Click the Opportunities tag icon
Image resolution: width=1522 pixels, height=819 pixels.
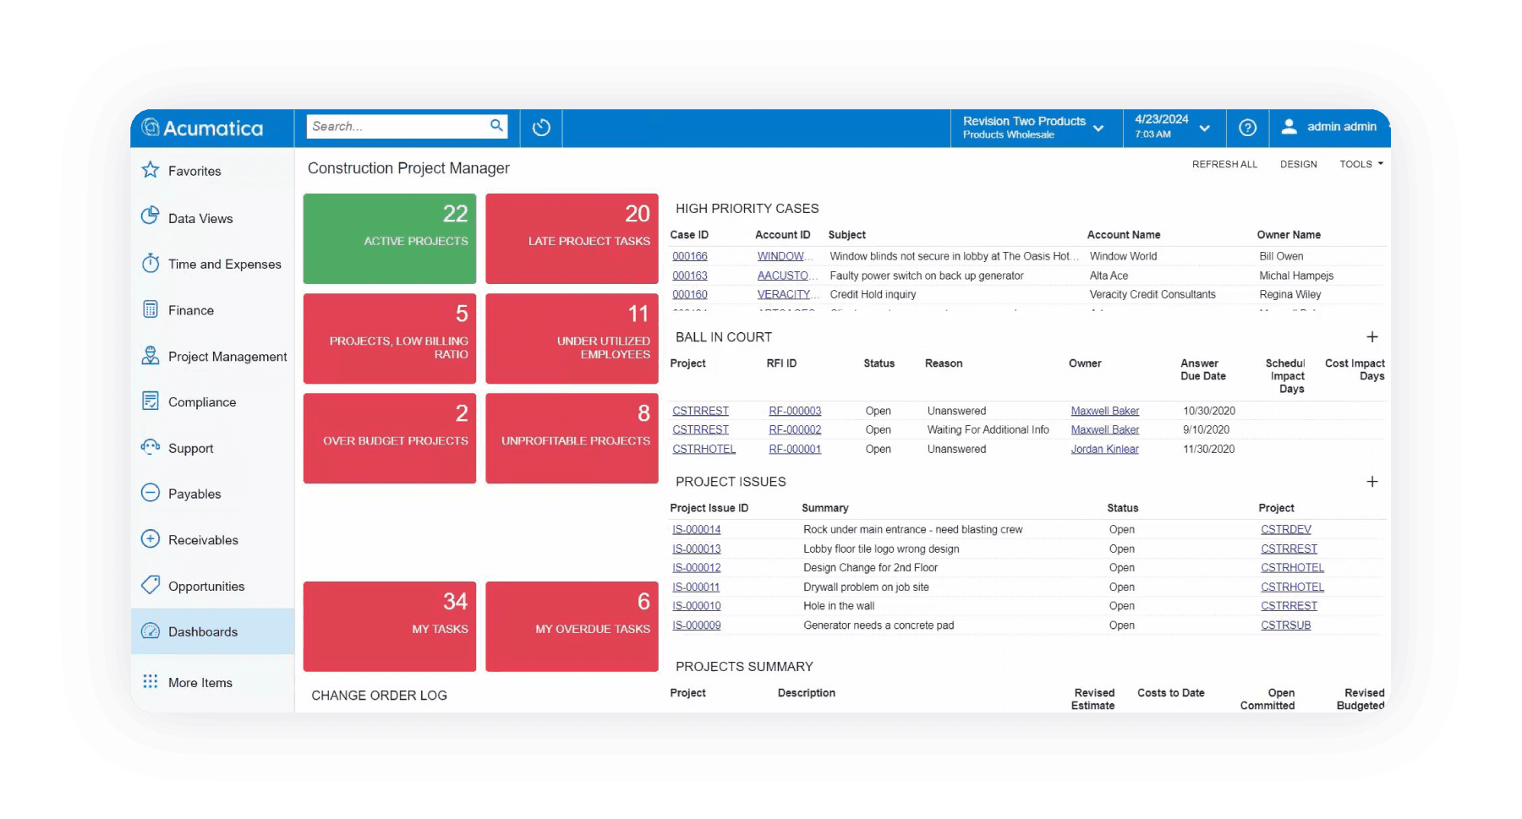pyautogui.click(x=151, y=585)
